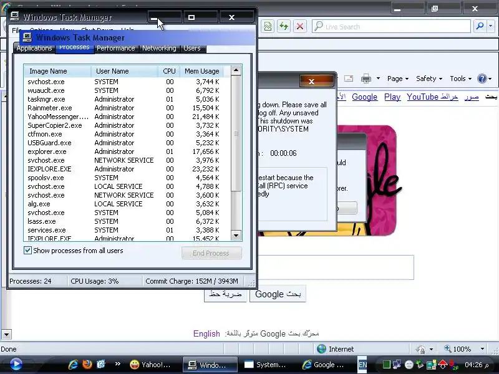Open the Help icon dropdown arrow
Image resolution: width=499 pixels, height=374 pixels.
pyautogui.click(x=490, y=79)
